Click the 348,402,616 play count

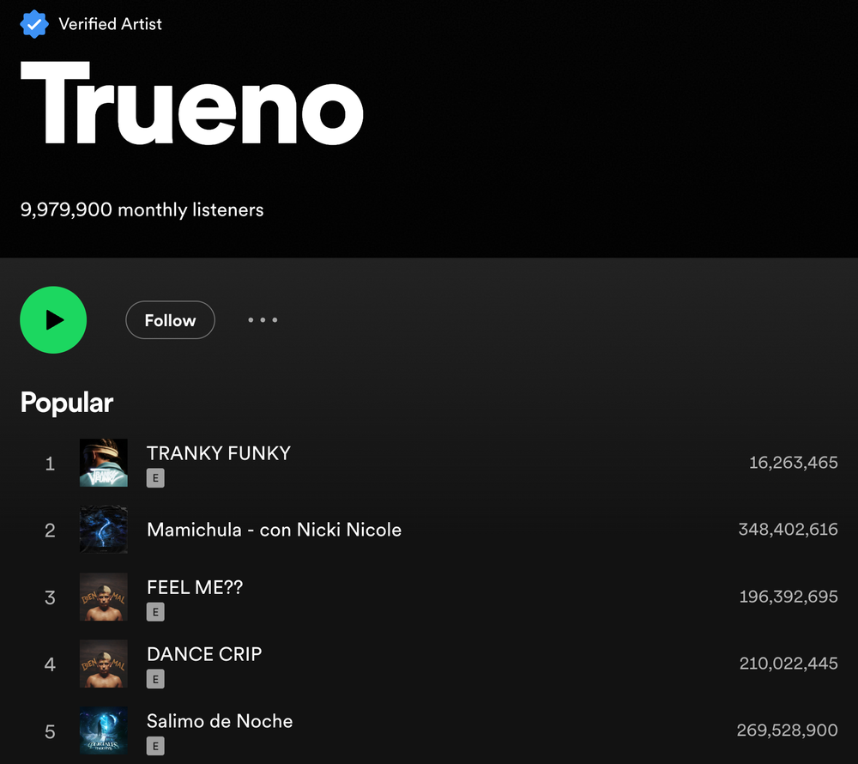[788, 529]
